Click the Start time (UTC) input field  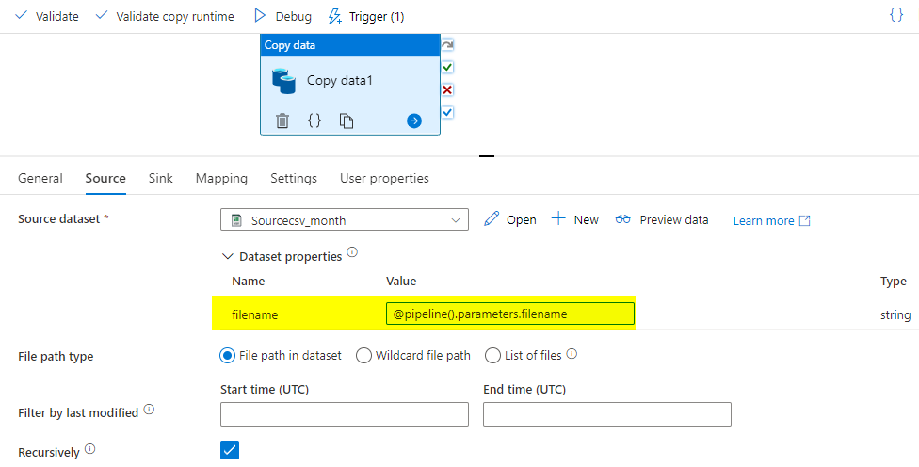(x=345, y=414)
